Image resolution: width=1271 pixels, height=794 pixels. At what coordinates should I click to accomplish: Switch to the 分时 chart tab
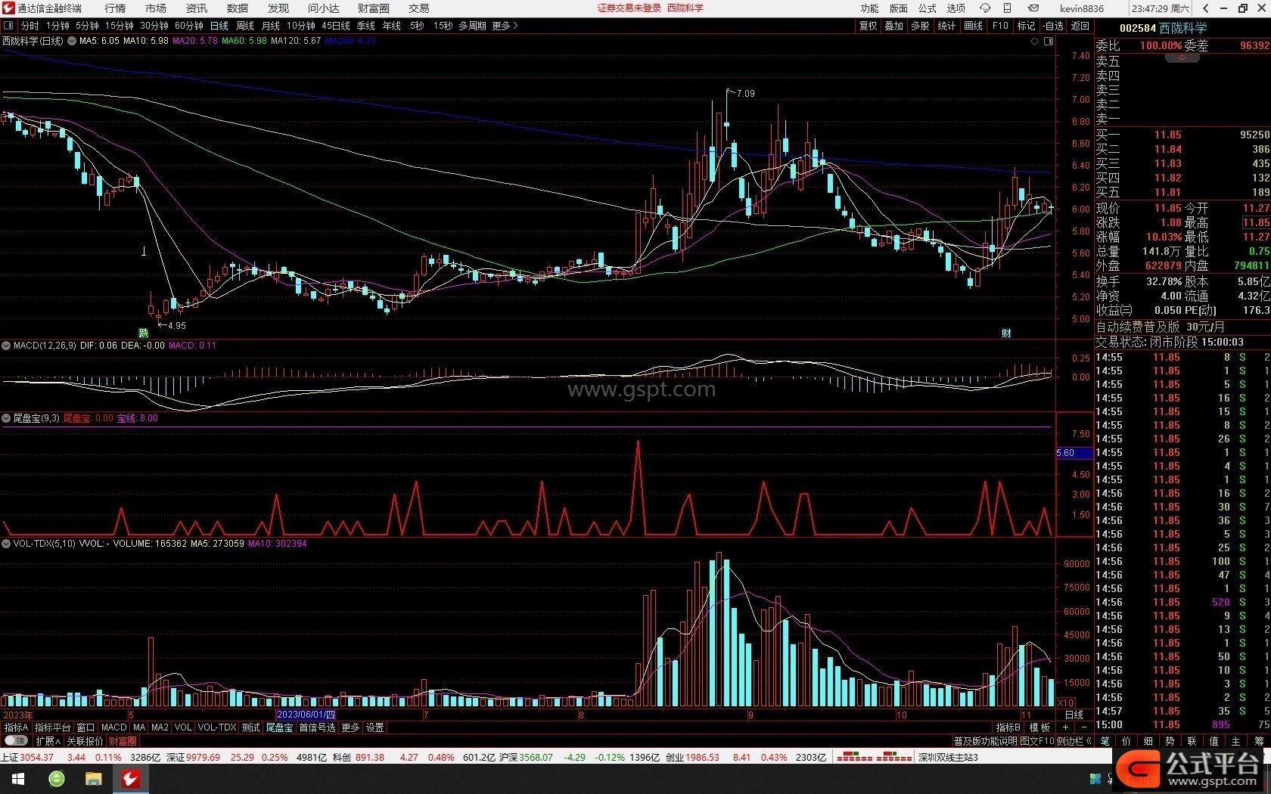point(30,26)
